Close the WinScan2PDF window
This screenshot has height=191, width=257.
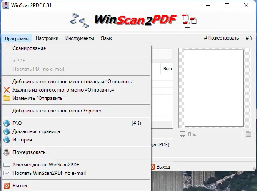(246, 5)
